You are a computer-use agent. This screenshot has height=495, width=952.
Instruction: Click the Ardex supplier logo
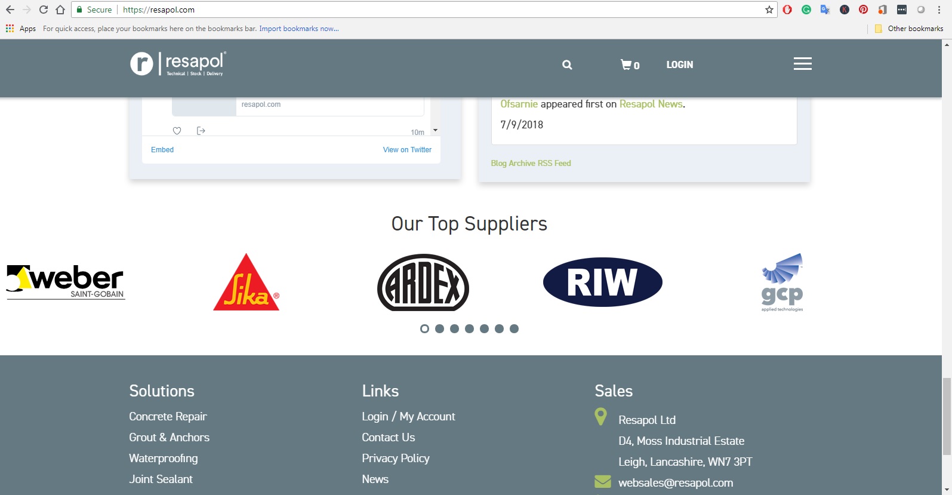[423, 282]
